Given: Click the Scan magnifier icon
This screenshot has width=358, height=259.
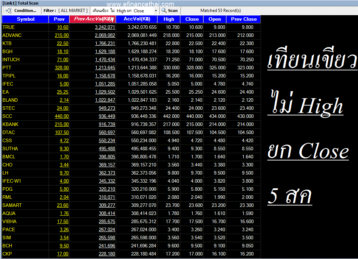Looking at the screenshot, I should [164, 10].
